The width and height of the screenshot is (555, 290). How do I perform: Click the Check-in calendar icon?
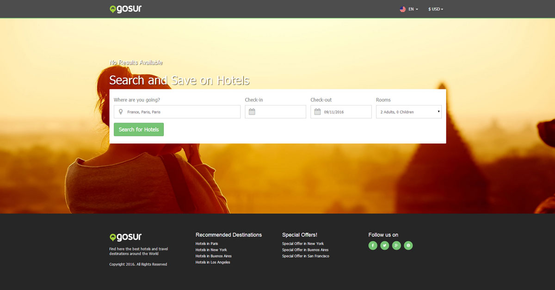252,112
